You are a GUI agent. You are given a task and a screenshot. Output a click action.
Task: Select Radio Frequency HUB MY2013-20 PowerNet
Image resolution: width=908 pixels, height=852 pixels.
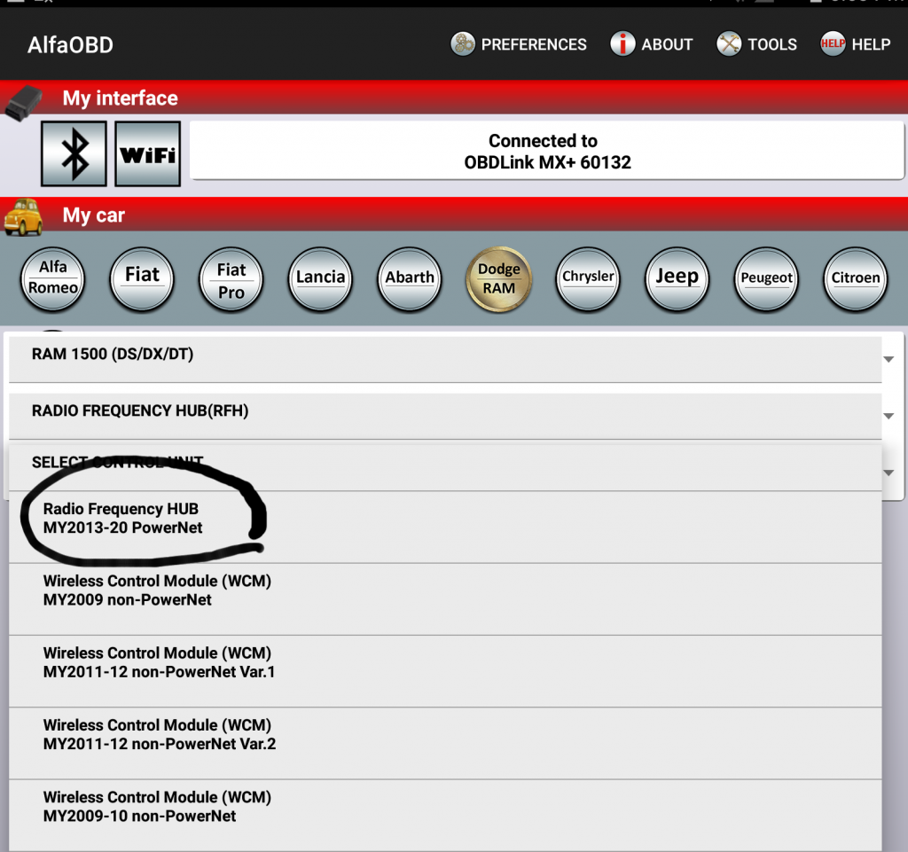[x=445, y=528]
